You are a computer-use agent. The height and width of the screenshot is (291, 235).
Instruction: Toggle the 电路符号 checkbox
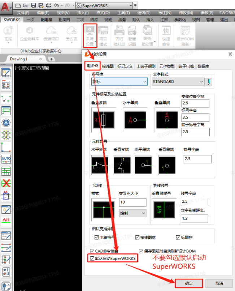tap(96, 237)
